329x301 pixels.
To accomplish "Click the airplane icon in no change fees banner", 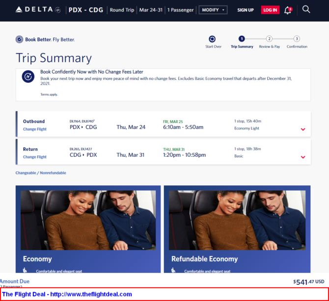I will pos(28,76).
